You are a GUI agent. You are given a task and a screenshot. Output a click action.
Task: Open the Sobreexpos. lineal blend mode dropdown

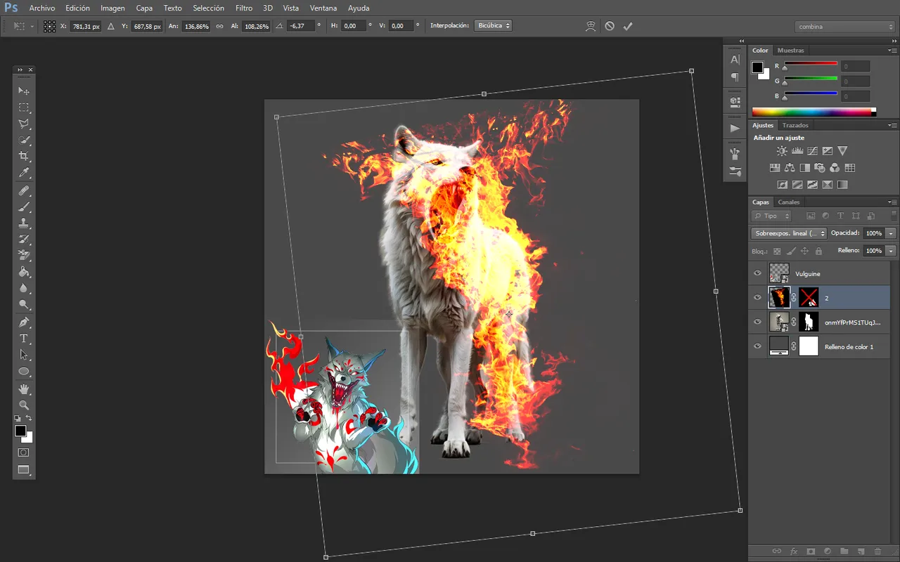pos(789,233)
